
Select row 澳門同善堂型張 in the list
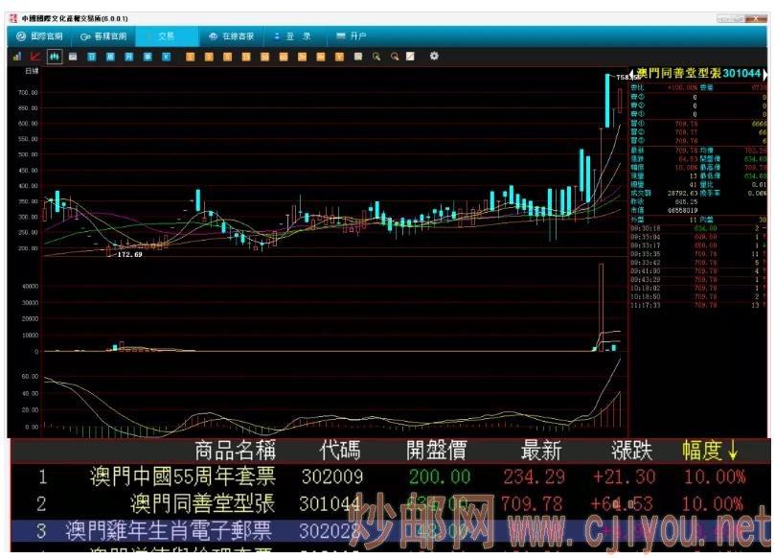click(391, 503)
